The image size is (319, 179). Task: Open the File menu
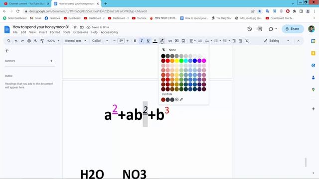tap(15, 32)
